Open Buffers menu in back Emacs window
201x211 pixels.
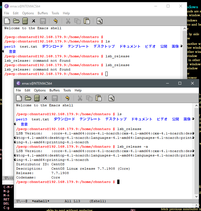pyautogui.click(x=43, y=13)
